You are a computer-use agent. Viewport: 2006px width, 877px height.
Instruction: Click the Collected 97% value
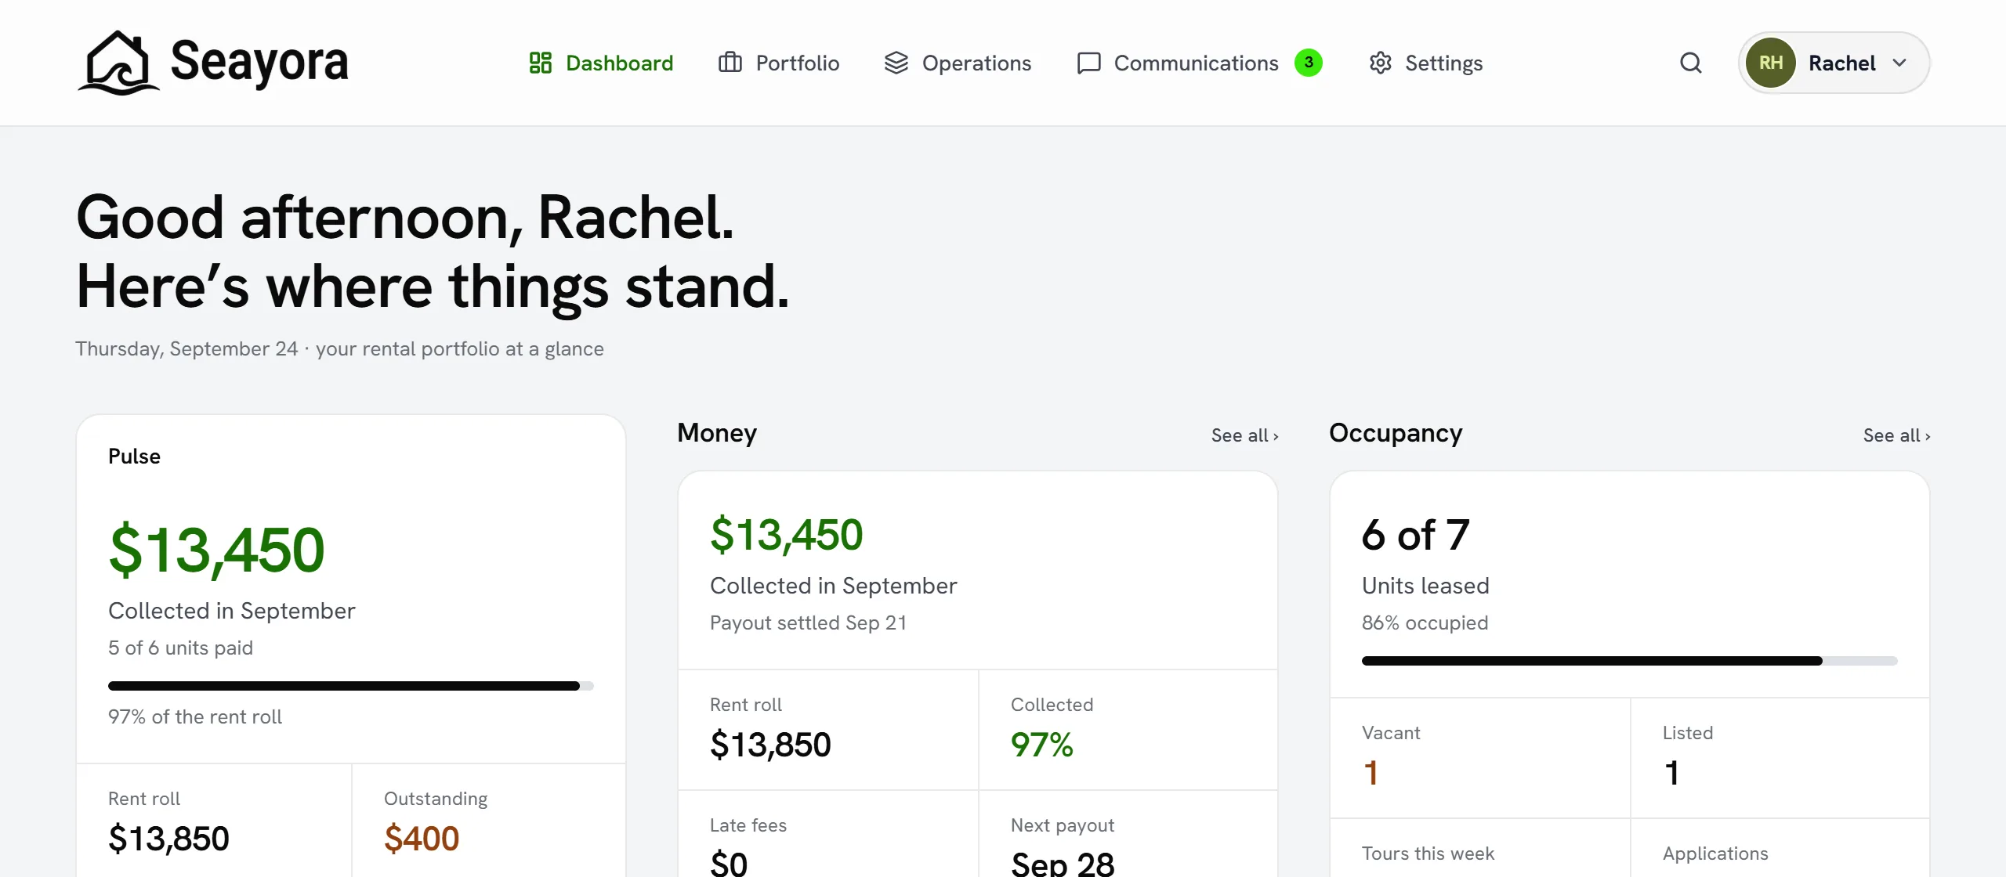[1042, 745]
